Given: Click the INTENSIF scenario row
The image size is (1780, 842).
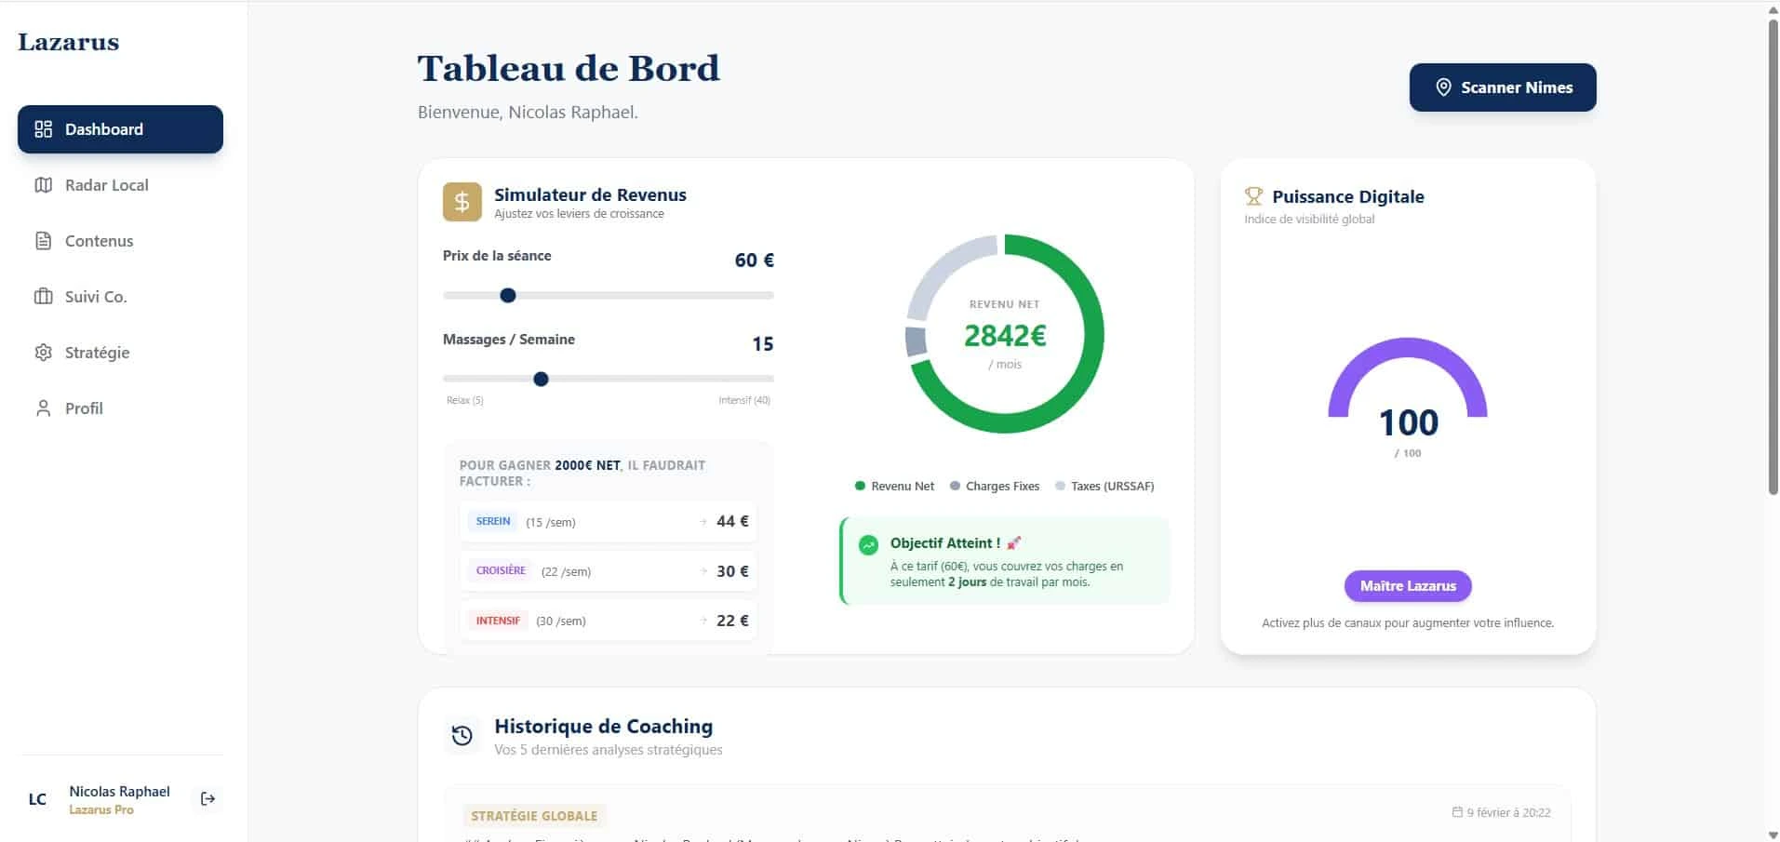Looking at the screenshot, I should (x=609, y=621).
